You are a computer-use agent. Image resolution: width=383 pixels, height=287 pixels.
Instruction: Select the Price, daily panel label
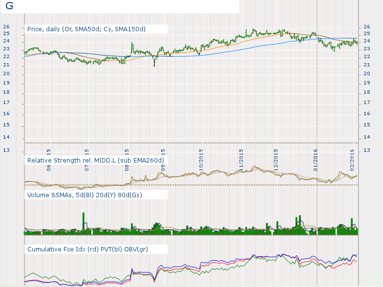[x=86, y=29]
